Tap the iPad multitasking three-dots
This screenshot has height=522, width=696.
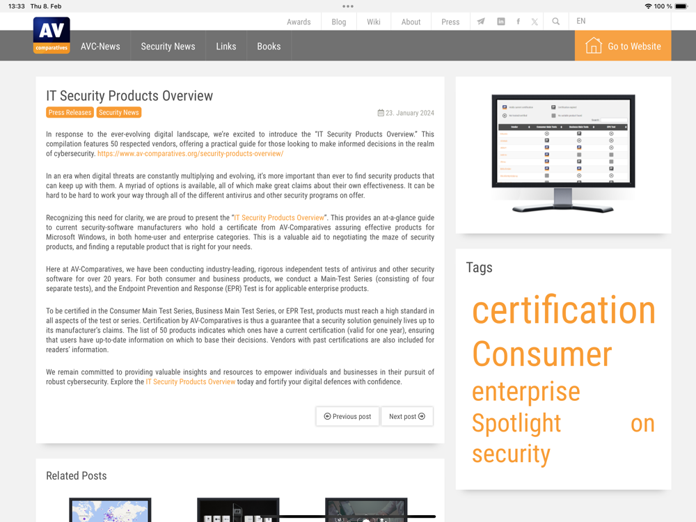348,6
